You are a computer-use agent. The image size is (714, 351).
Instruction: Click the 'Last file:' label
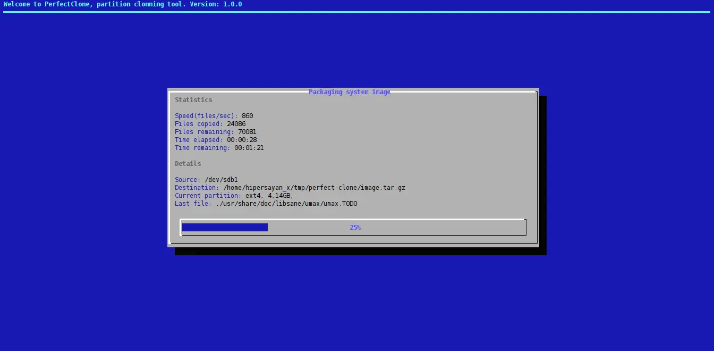pyautogui.click(x=193, y=204)
